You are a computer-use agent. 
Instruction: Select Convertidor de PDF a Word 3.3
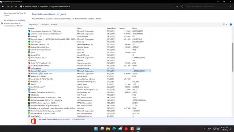click(x=89, y=79)
